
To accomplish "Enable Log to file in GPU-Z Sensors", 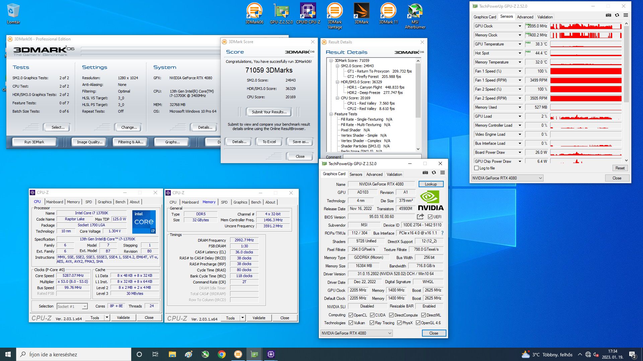I will (477, 168).
